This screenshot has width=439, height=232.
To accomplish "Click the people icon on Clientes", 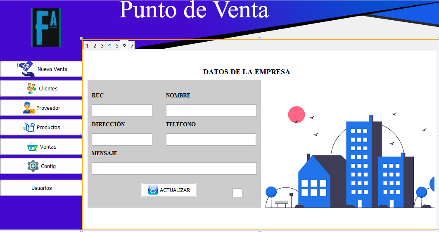I will [31, 88].
